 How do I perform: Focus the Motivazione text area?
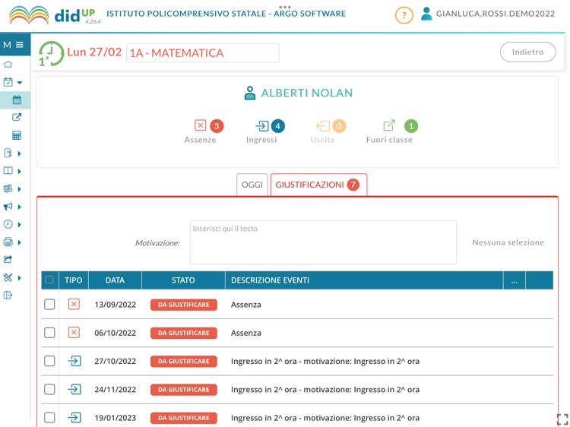pyautogui.click(x=323, y=242)
